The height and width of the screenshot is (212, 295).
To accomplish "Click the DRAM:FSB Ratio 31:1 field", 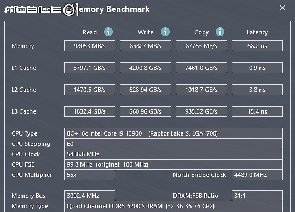I will pos(257,196).
